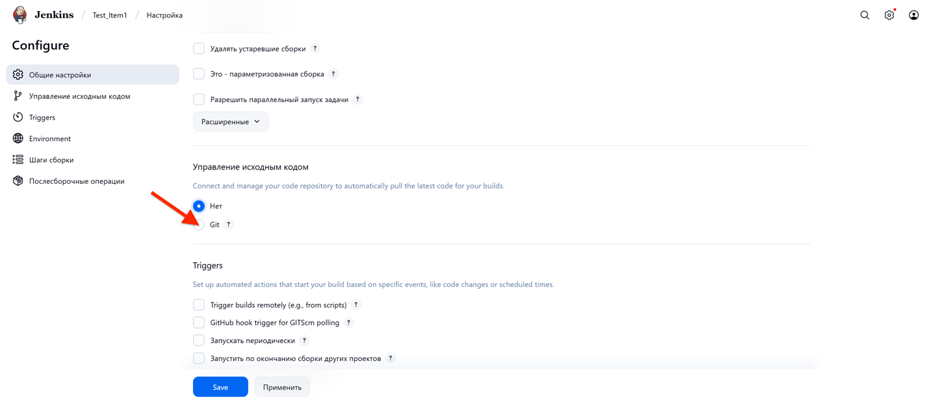Enable the Удалять устаревшие сборки checkbox
The image size is (930, 400).
tap(199, 49)
